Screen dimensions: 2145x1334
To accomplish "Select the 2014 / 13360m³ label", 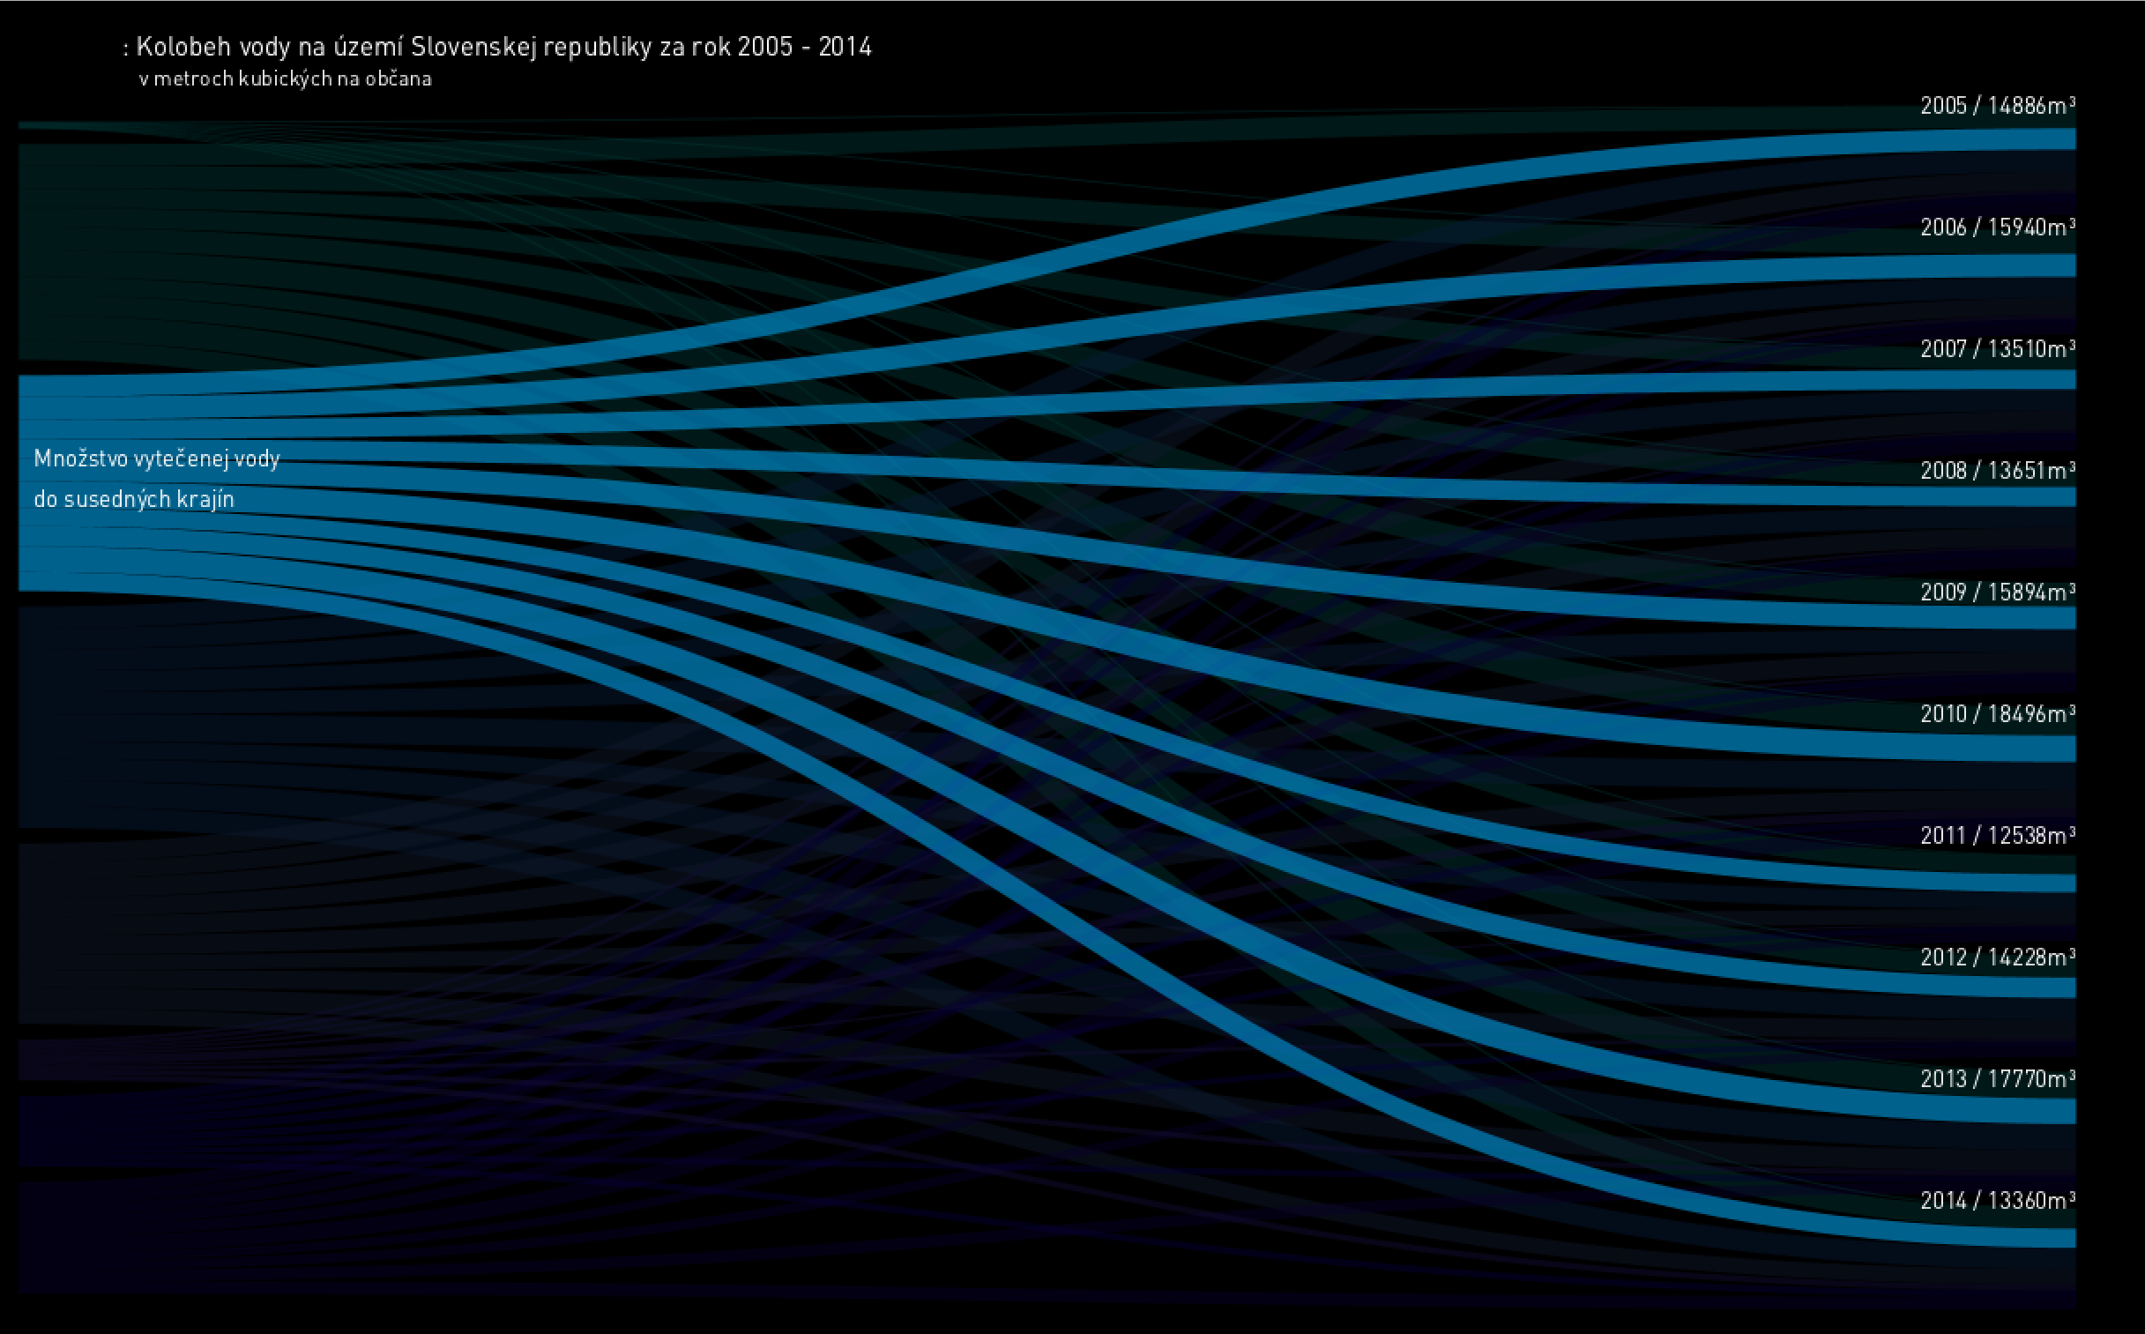I will (1997, 1202).
